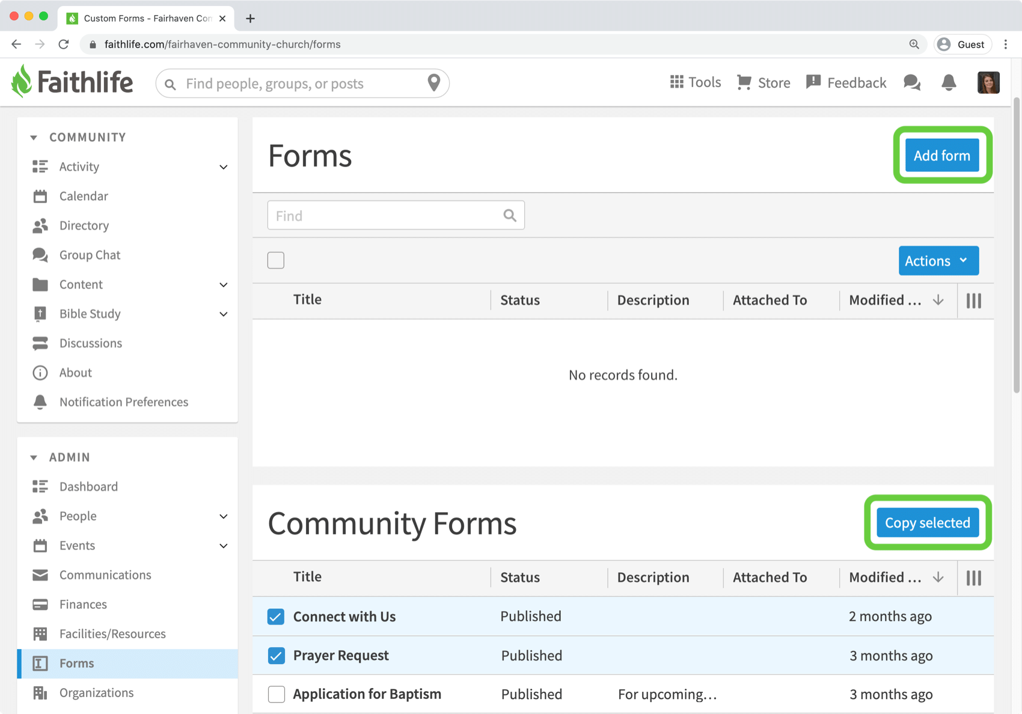Click the Dashboard icon under Admin

[x=40, y=486]
